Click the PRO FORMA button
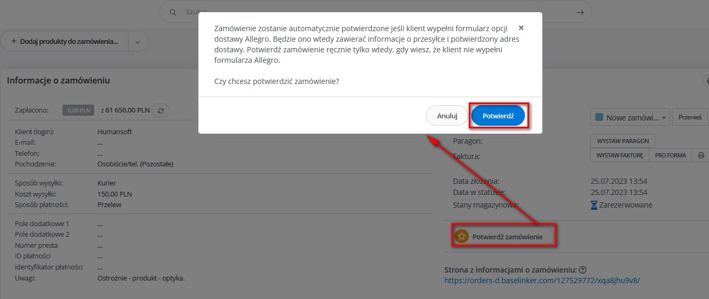 click(670, 155)
